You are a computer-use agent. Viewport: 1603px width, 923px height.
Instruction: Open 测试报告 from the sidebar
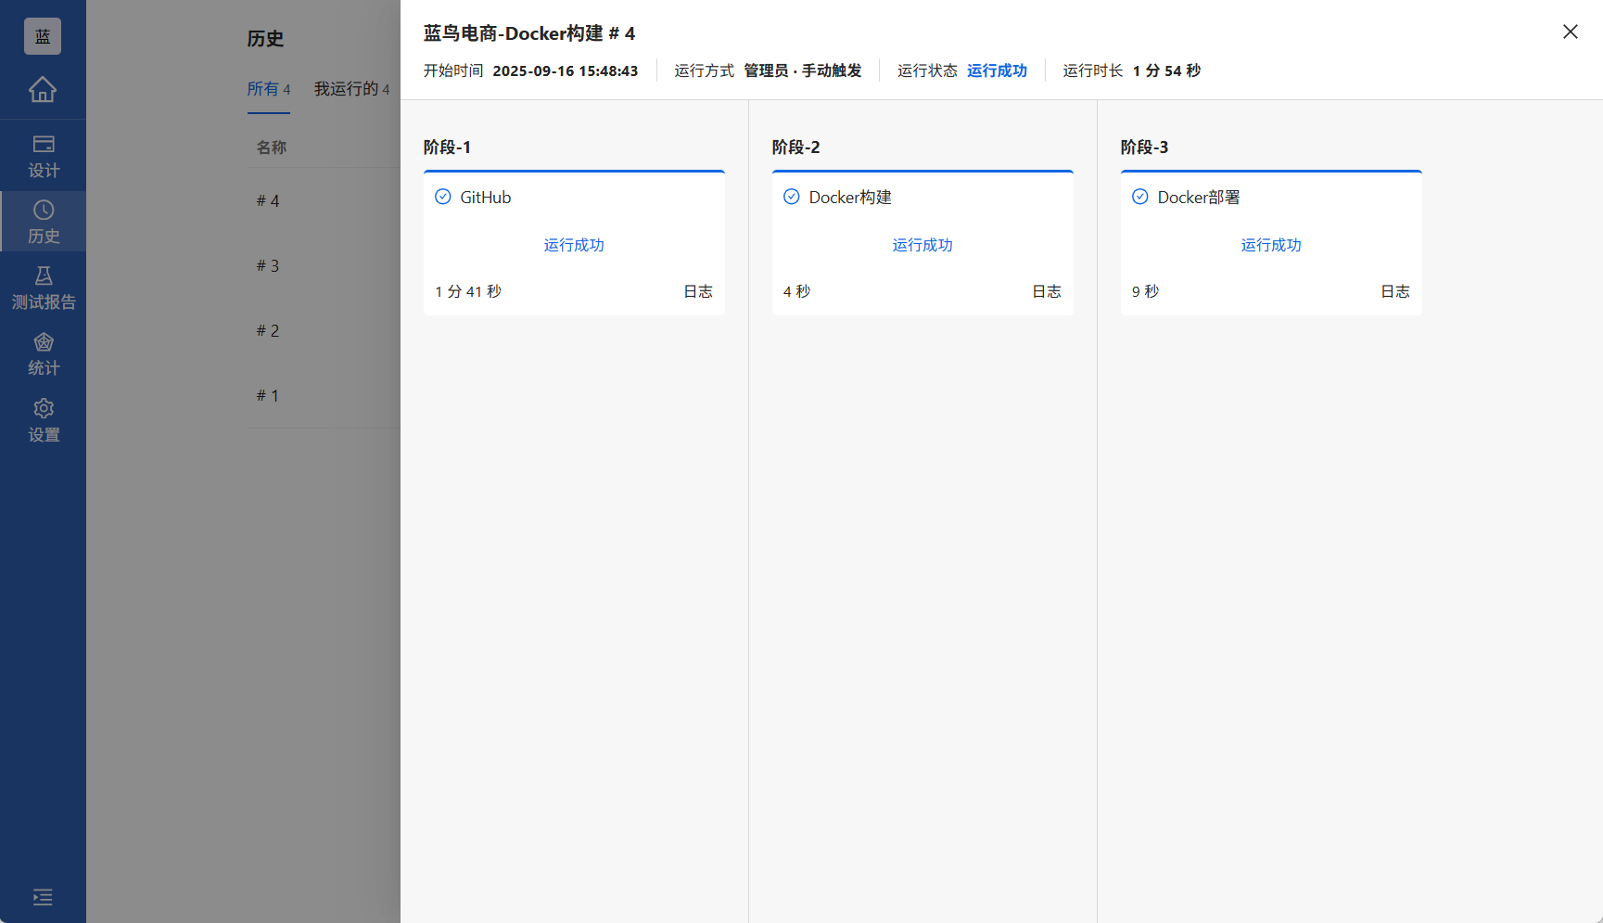click(x=43, y=287)
